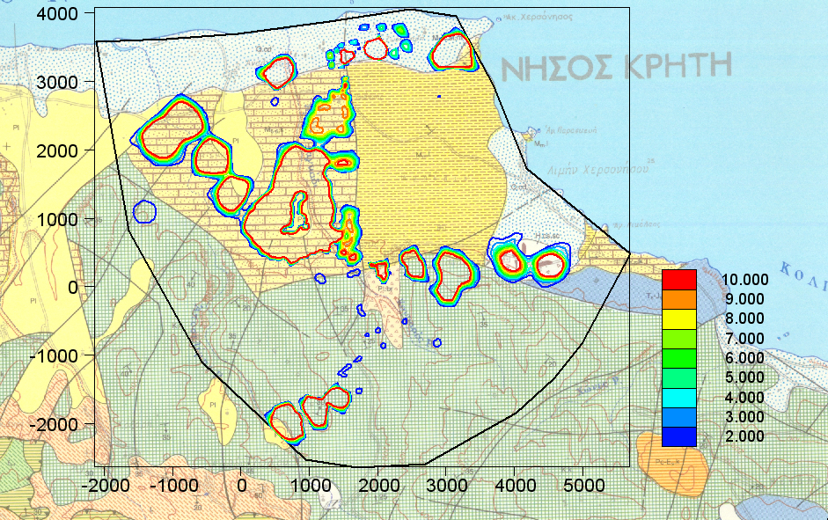Select the legend value "5.000"
The height and width of the screenshot is (520, 828).
(x=744, y=378)
